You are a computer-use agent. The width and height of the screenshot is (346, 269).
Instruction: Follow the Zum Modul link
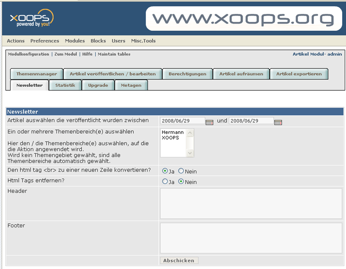click(x=66, y=54)
